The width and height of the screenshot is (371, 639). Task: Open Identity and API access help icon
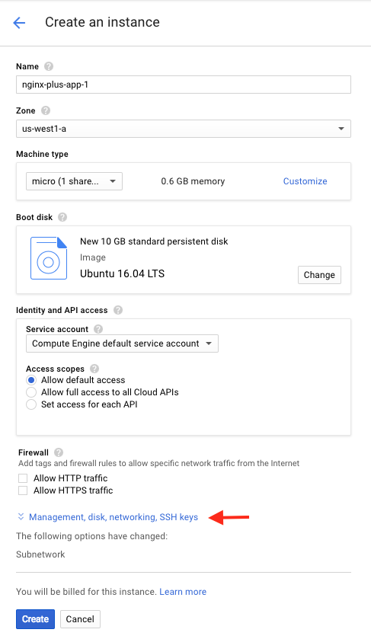click(x=118, y=310)
